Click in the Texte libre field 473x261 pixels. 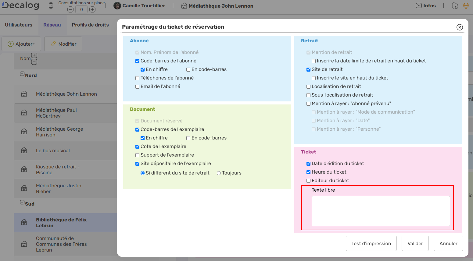pyautogui.click(x=381, y=211)
